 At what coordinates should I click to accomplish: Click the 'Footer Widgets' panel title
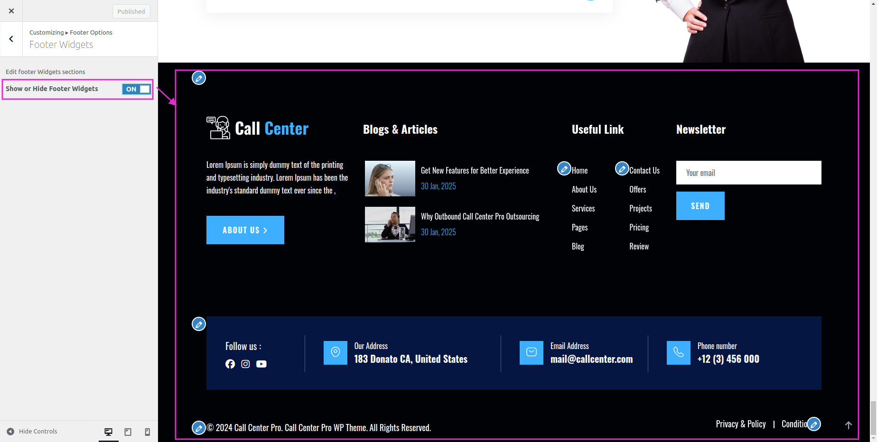click(x=61, y=45)
